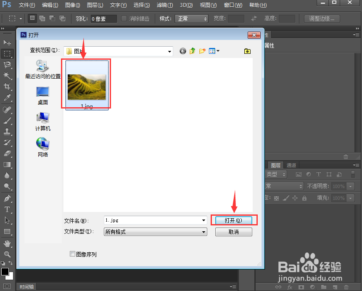Open the 不透明度 opacity slider arrow
Image resolution: width=362 pixels, height=291 pixels.
(351, 186)
